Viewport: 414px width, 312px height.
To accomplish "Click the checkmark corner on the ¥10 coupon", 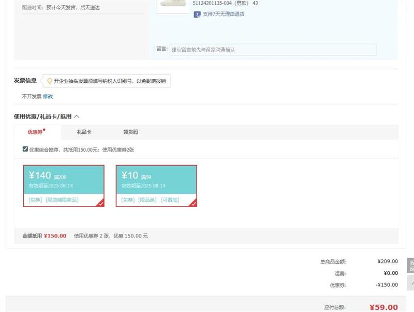I will point(194,203).
